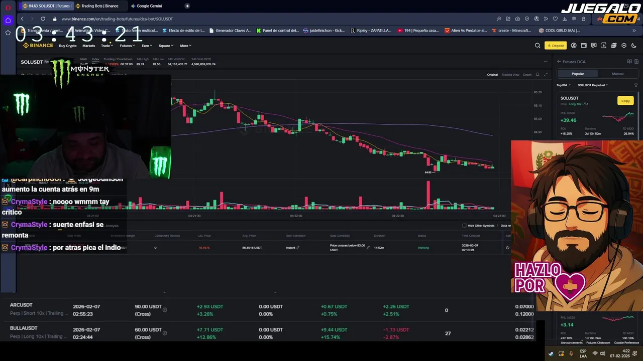Open the taskbar clock showing 4:22
Screen dimensions: 643x361
(x=619, y=353)
